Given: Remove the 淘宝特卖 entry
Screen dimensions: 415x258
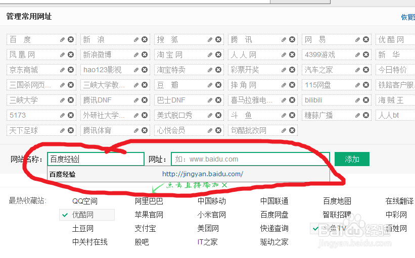Looking at the screenshot, I should point(218,70).
